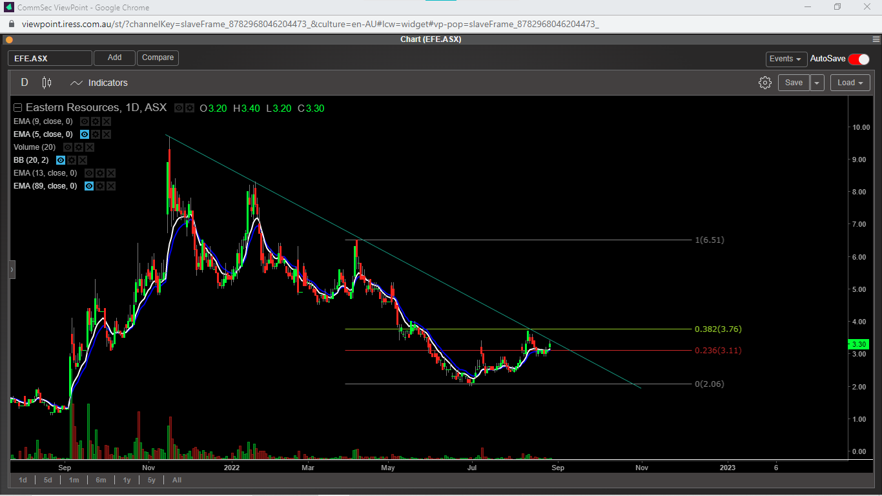Click the lock icon in address bar
Screen dimensions: 882x496
point(11,24)
